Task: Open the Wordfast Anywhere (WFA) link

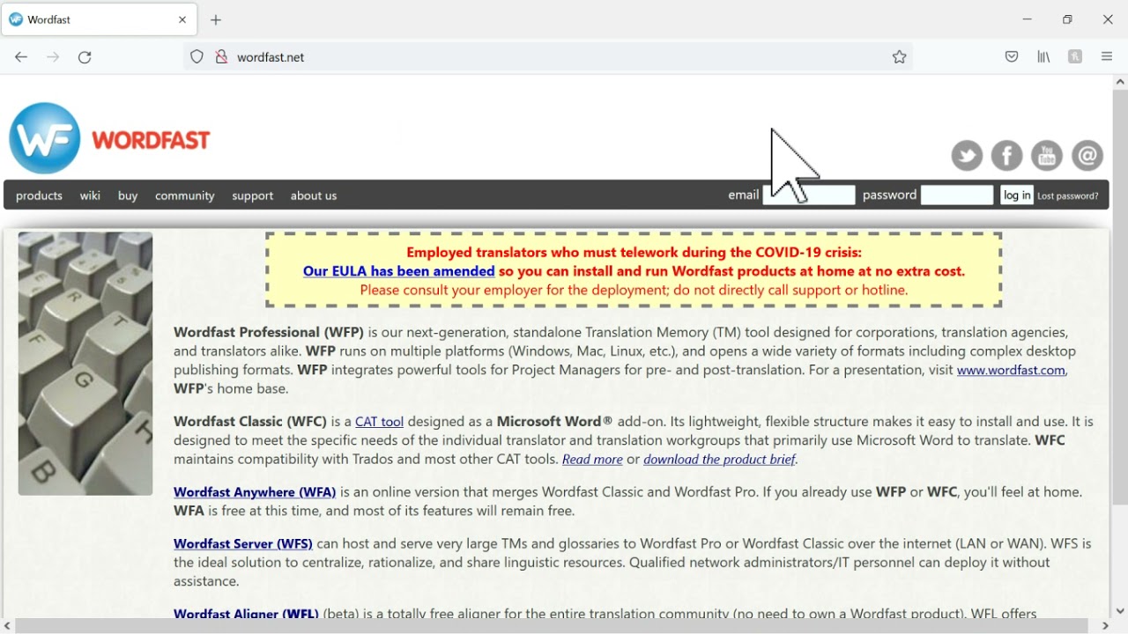Action: 255,492
